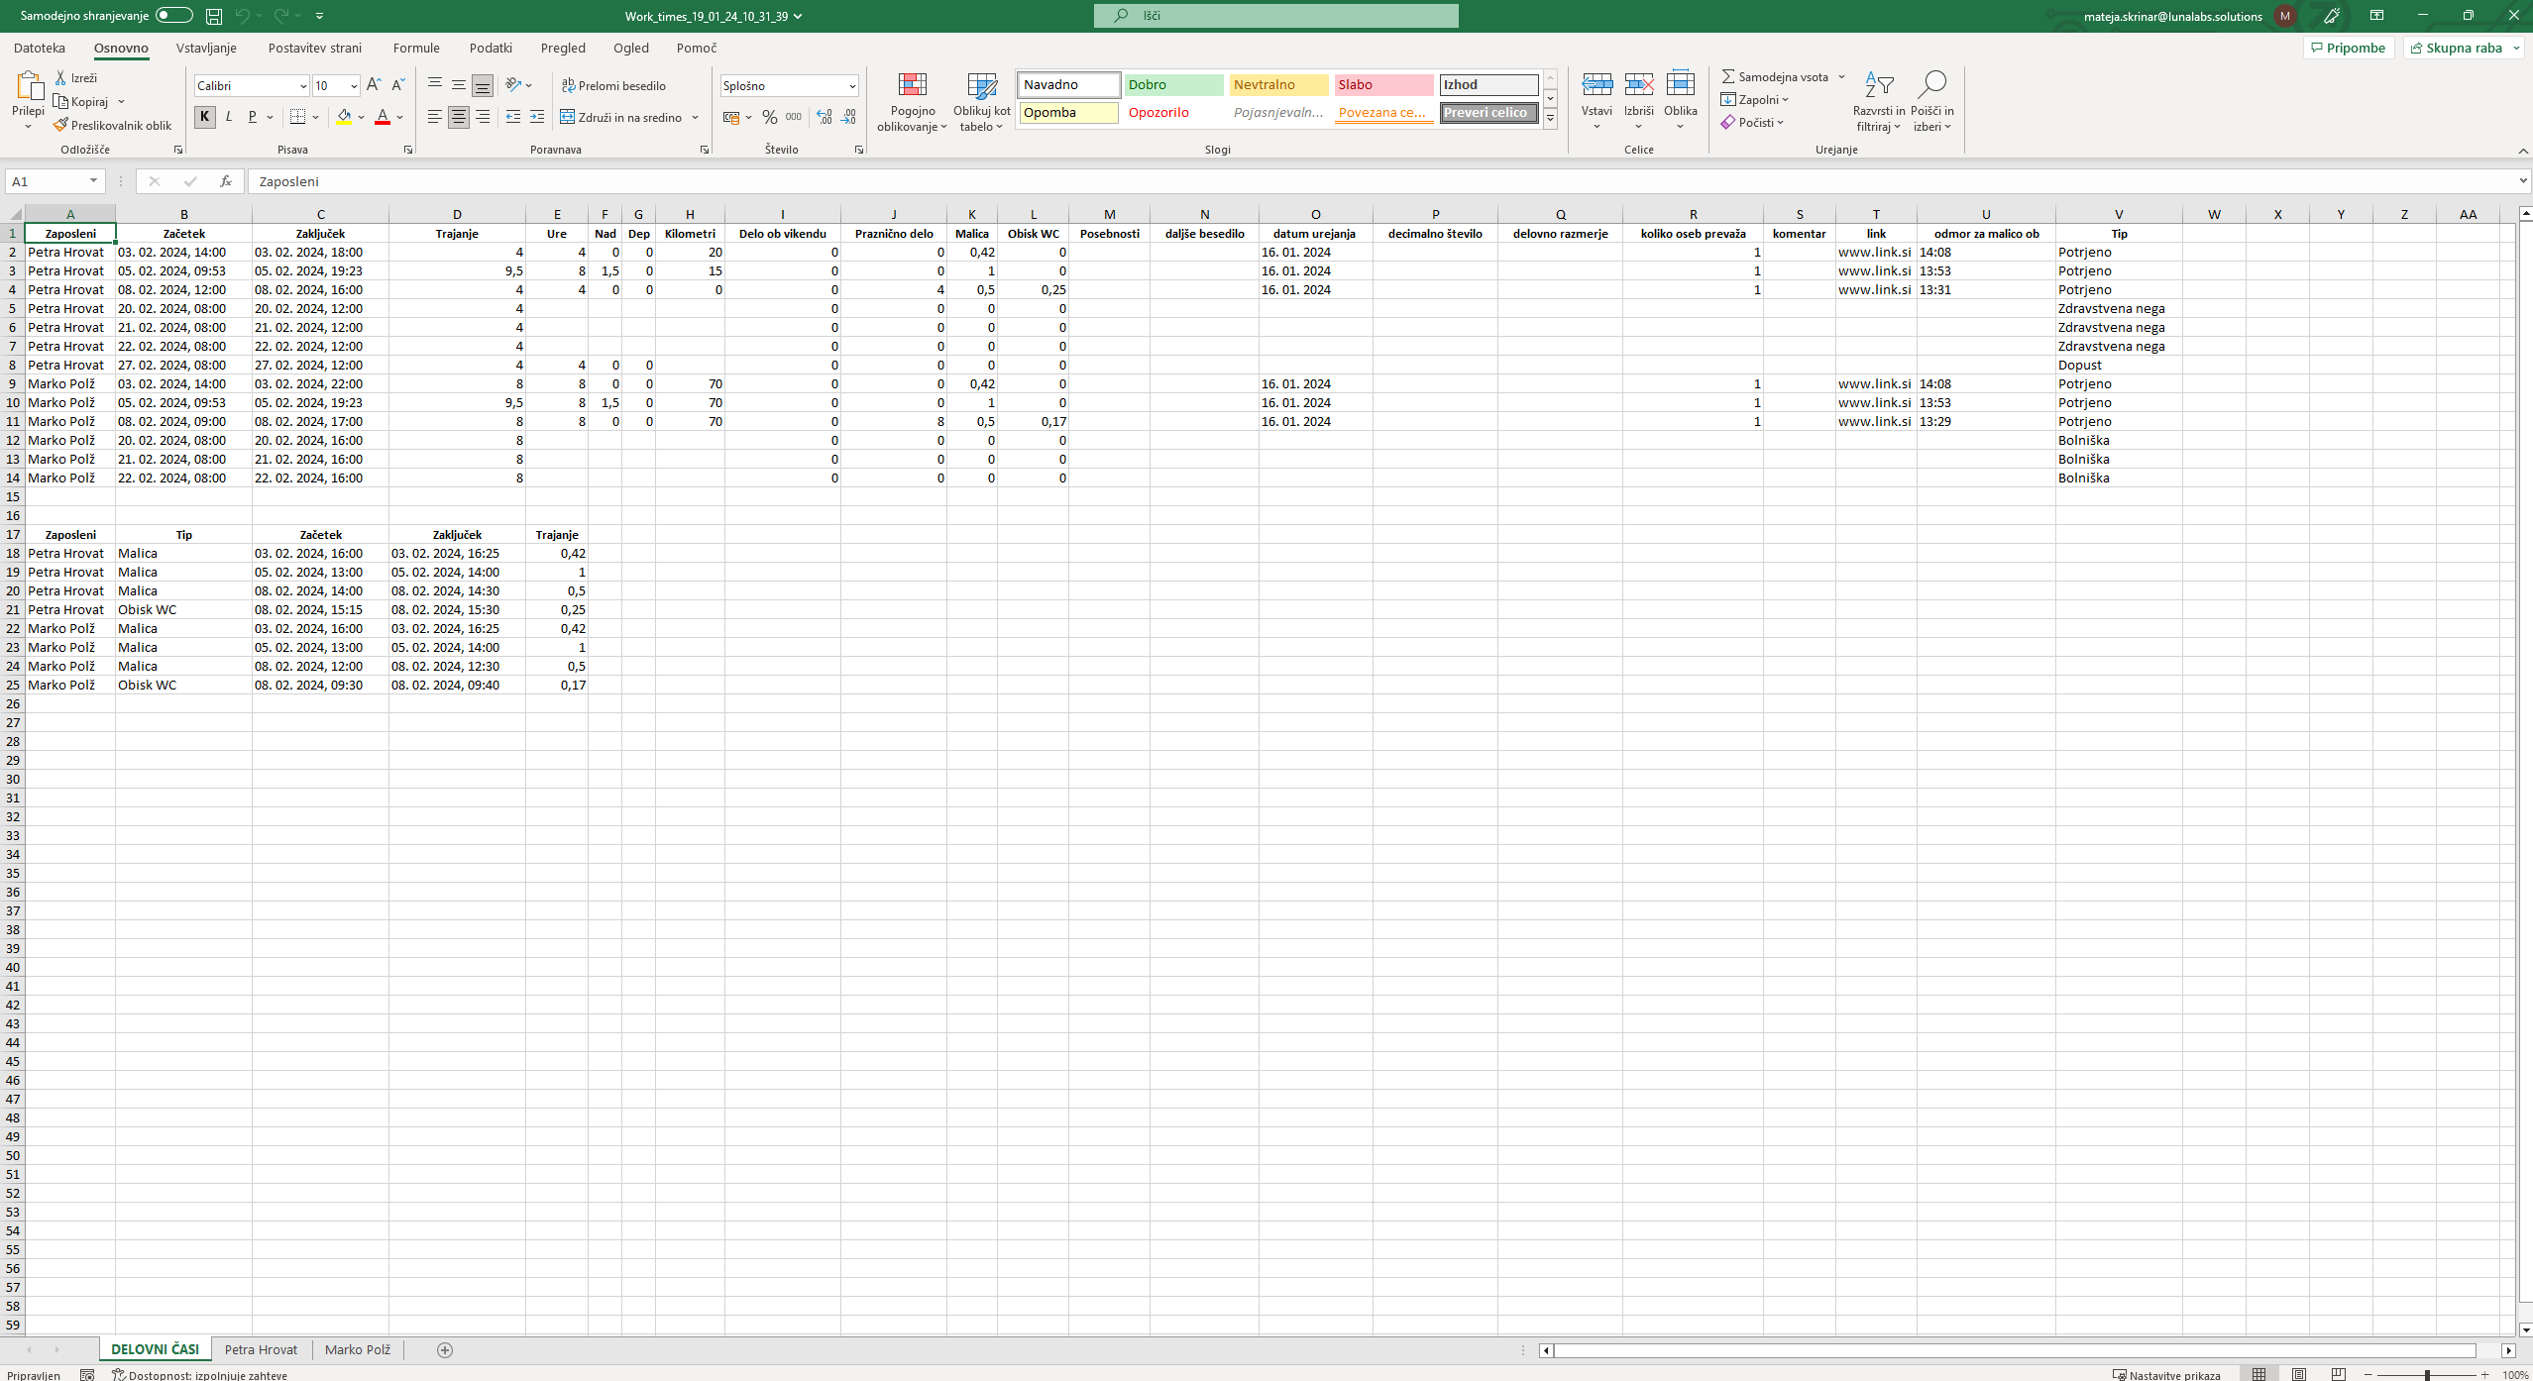Open the Clear (Počisti) dropdown
The image size is (2533, 1381).
(x=1753, y=122)
